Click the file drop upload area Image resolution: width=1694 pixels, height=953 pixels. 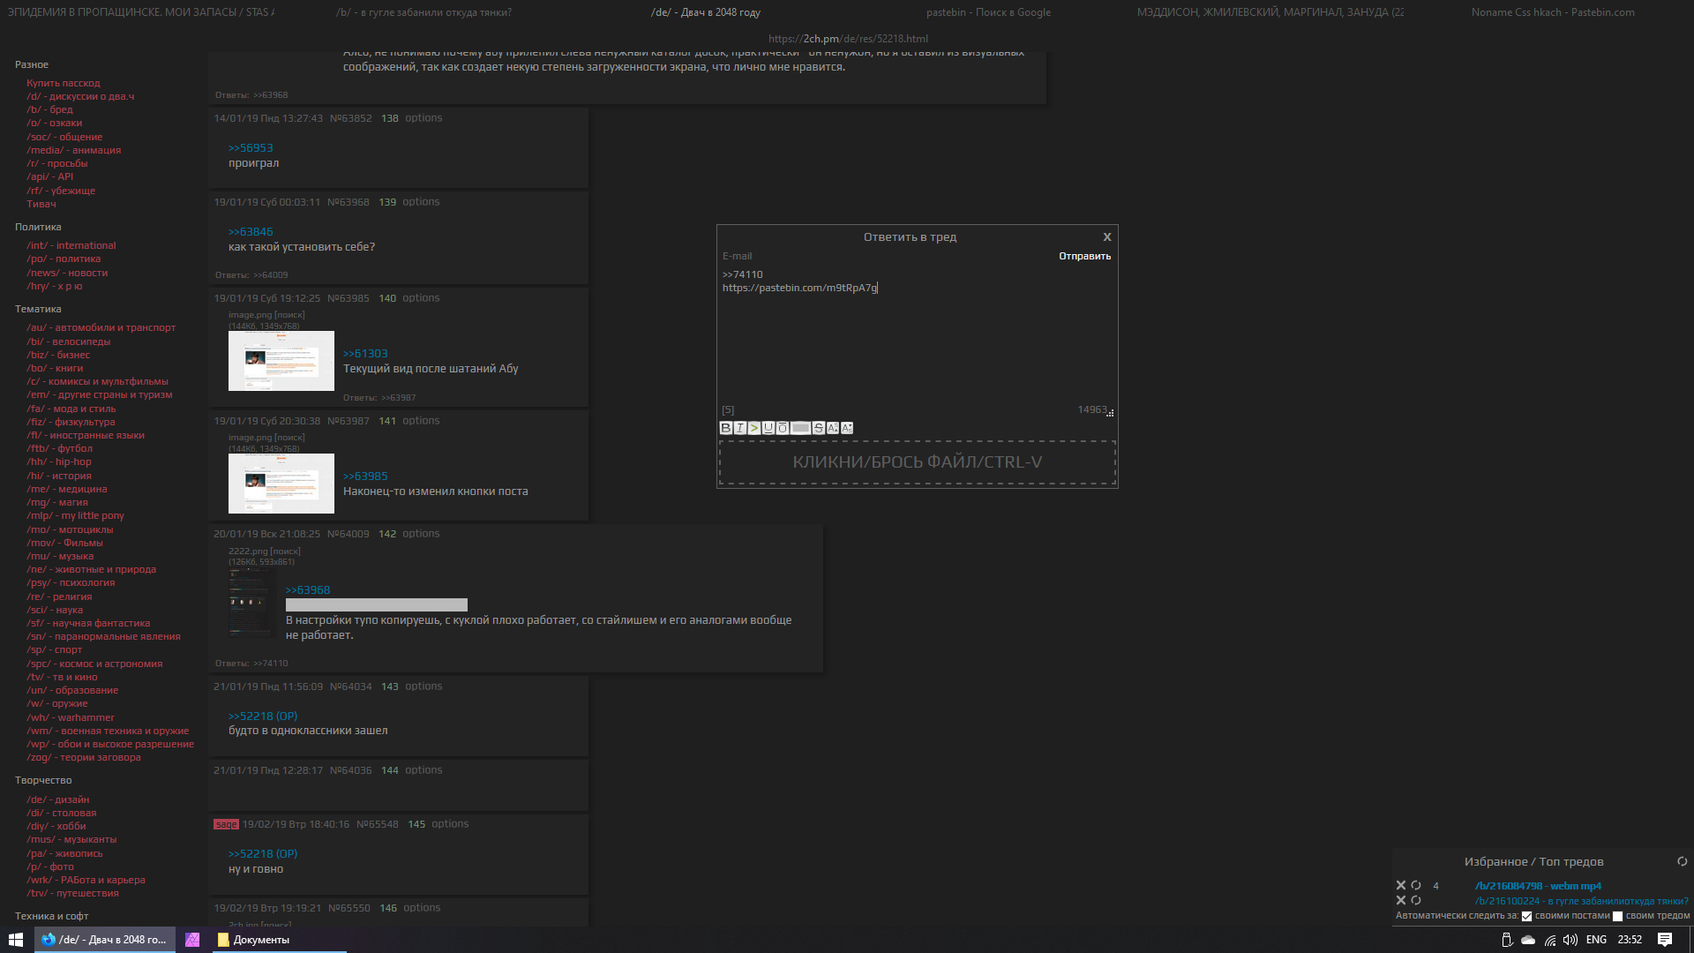point(917,462)
